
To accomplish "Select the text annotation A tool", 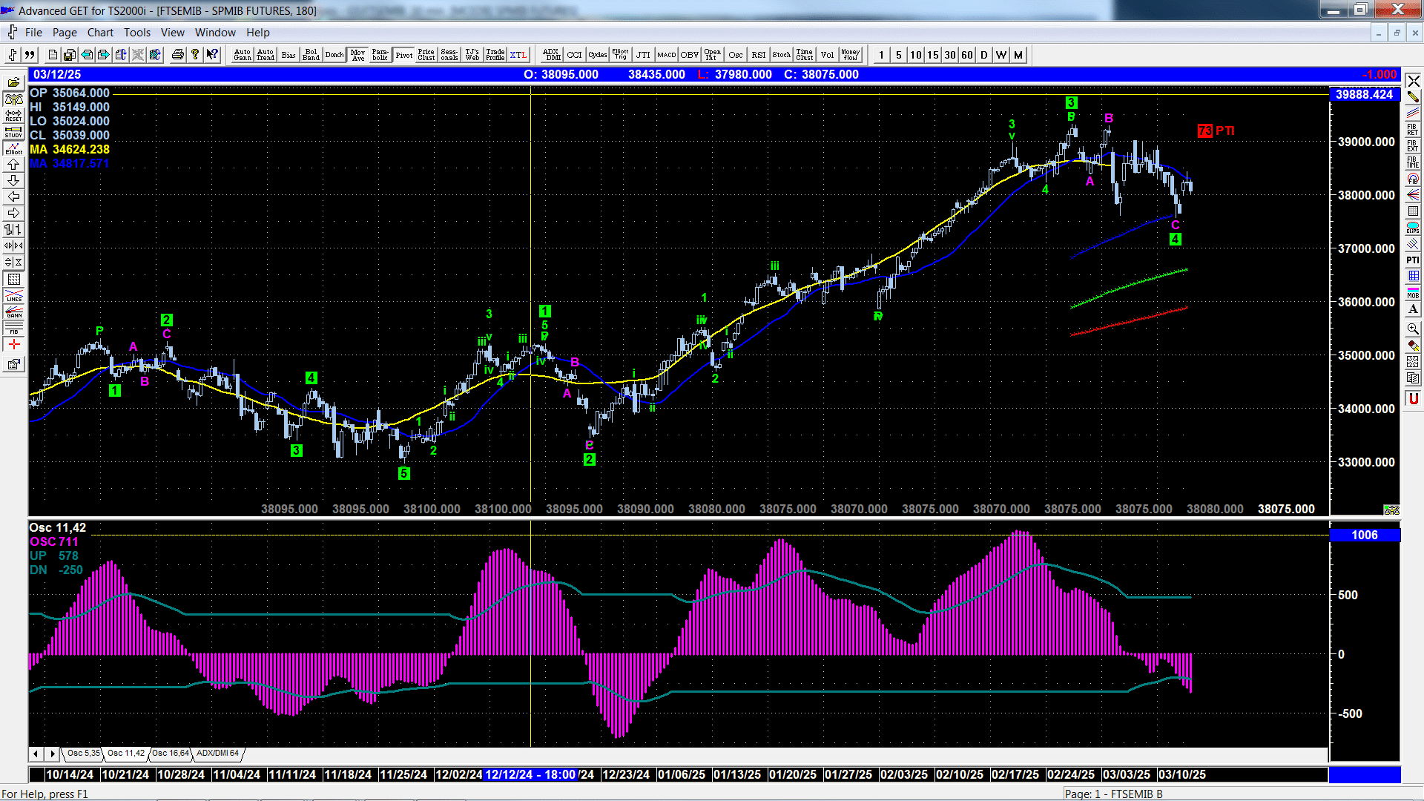I will tap(1413, 309).
